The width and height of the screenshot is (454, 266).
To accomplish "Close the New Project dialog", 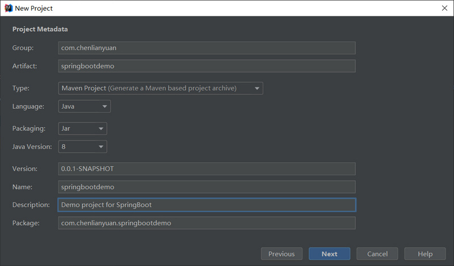I will [443, 8].
